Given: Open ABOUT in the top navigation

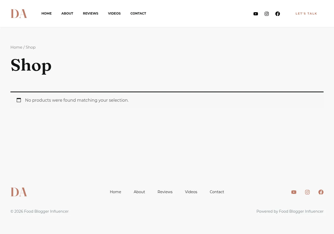Looking at the screenshot, I should click(67, 14).
